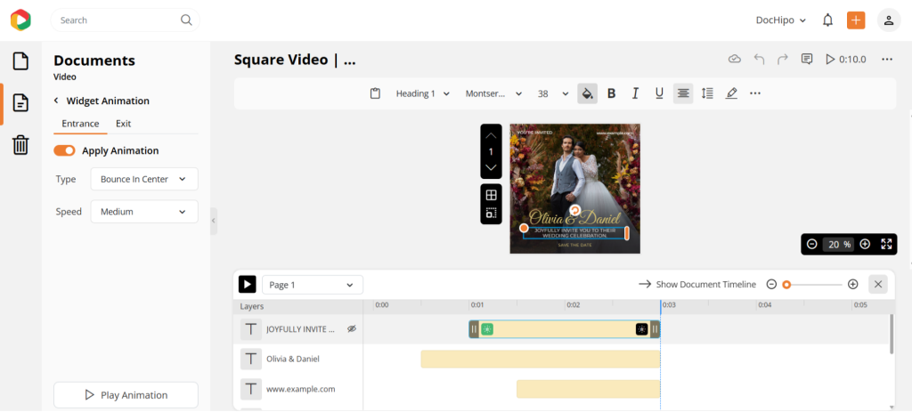Click the select-area icon below grid
912x412 pixels.
[491, 213]
